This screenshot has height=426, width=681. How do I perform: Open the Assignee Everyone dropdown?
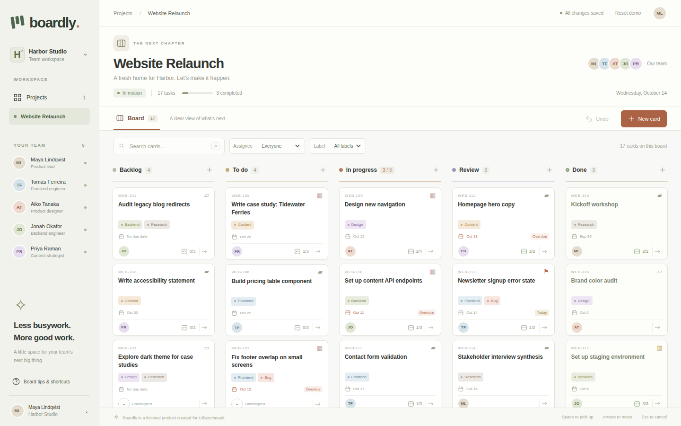tap(267, 146)
